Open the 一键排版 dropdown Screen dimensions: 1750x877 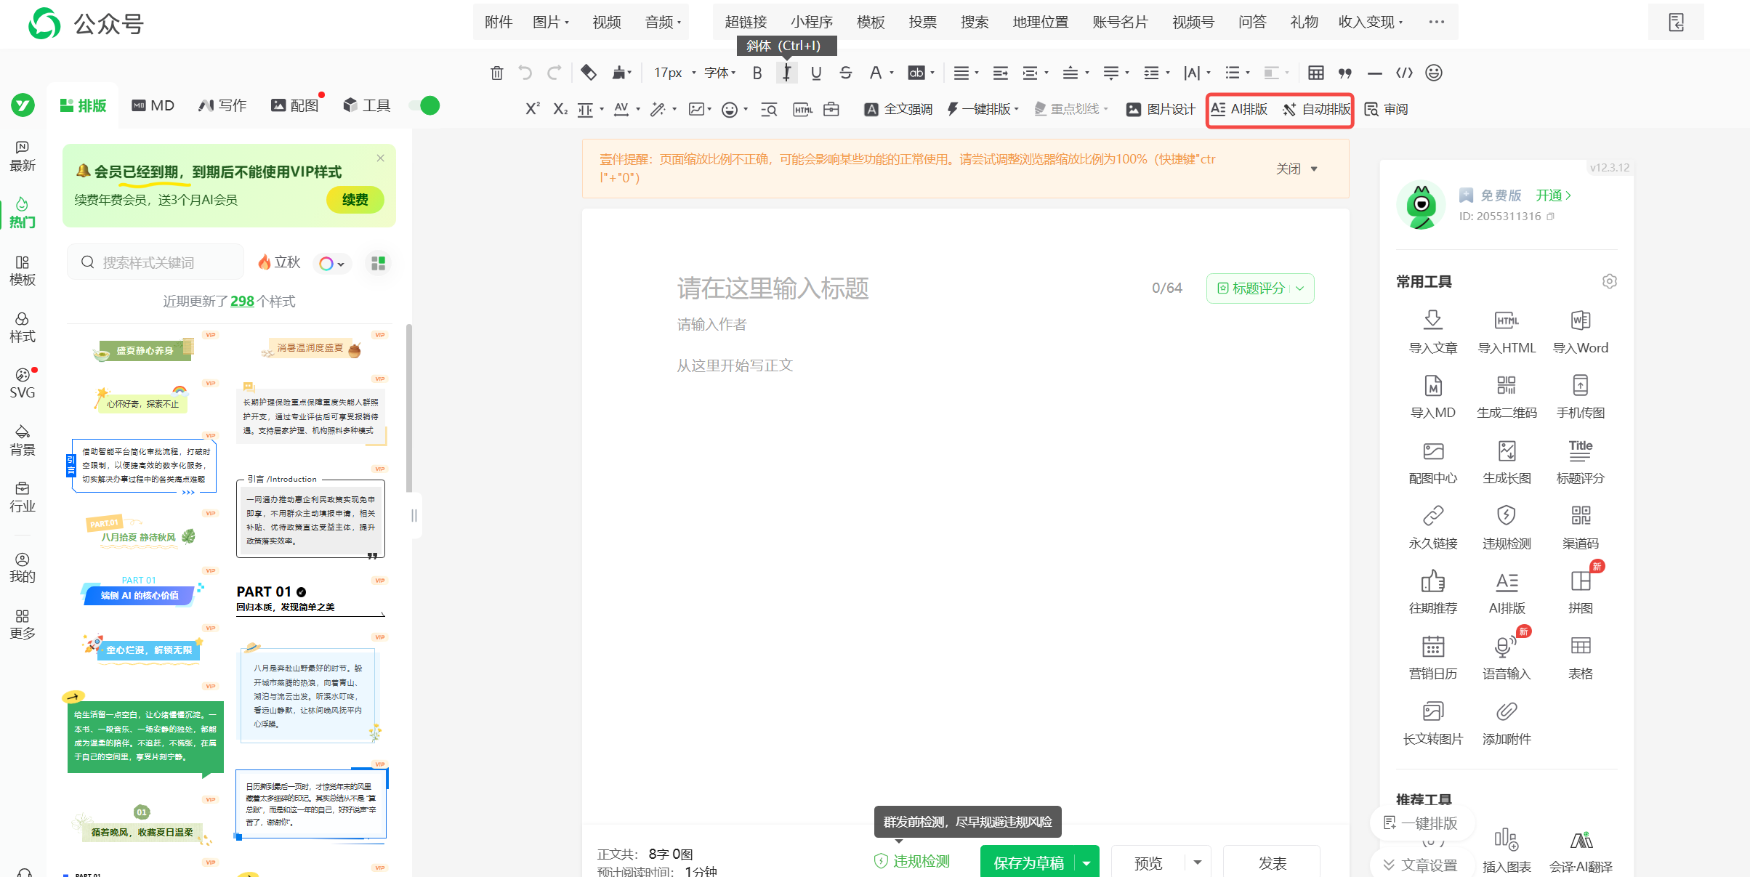pos(984,109)
